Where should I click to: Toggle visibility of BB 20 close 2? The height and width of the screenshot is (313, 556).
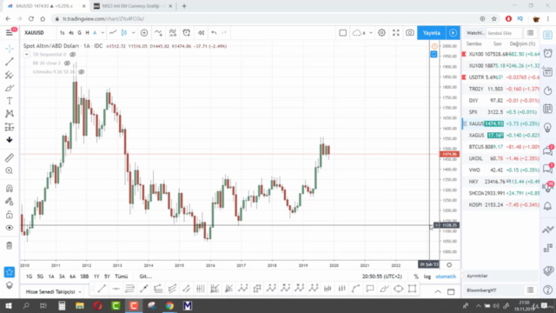(67, 63)
